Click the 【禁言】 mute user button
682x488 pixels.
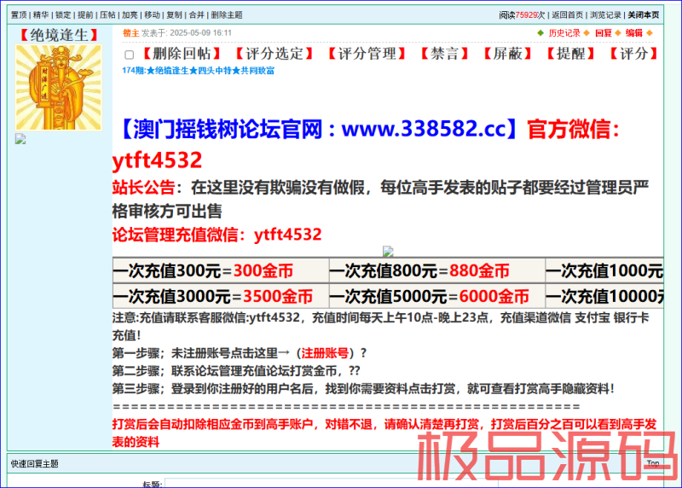[444, 54]
